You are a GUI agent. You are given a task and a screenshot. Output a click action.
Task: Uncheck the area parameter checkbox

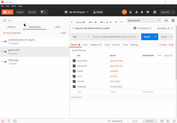[74, 76]
